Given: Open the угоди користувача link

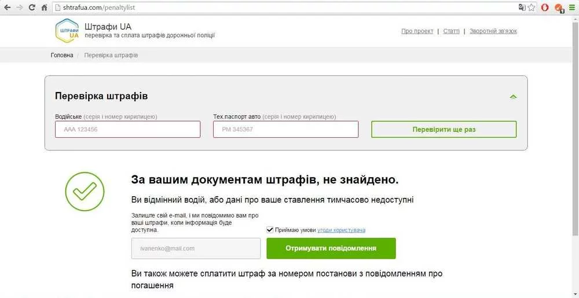Looking at the screenshot, I should (x=342, y=230).
